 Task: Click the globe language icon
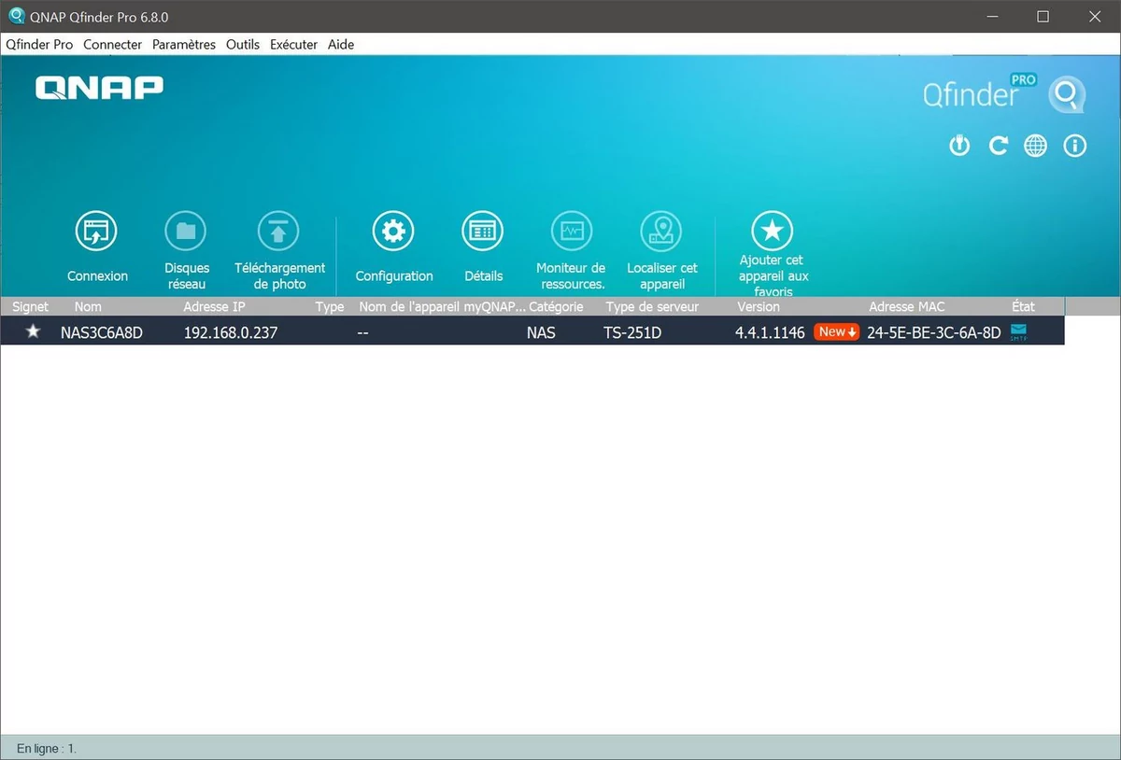[1036, 146]
